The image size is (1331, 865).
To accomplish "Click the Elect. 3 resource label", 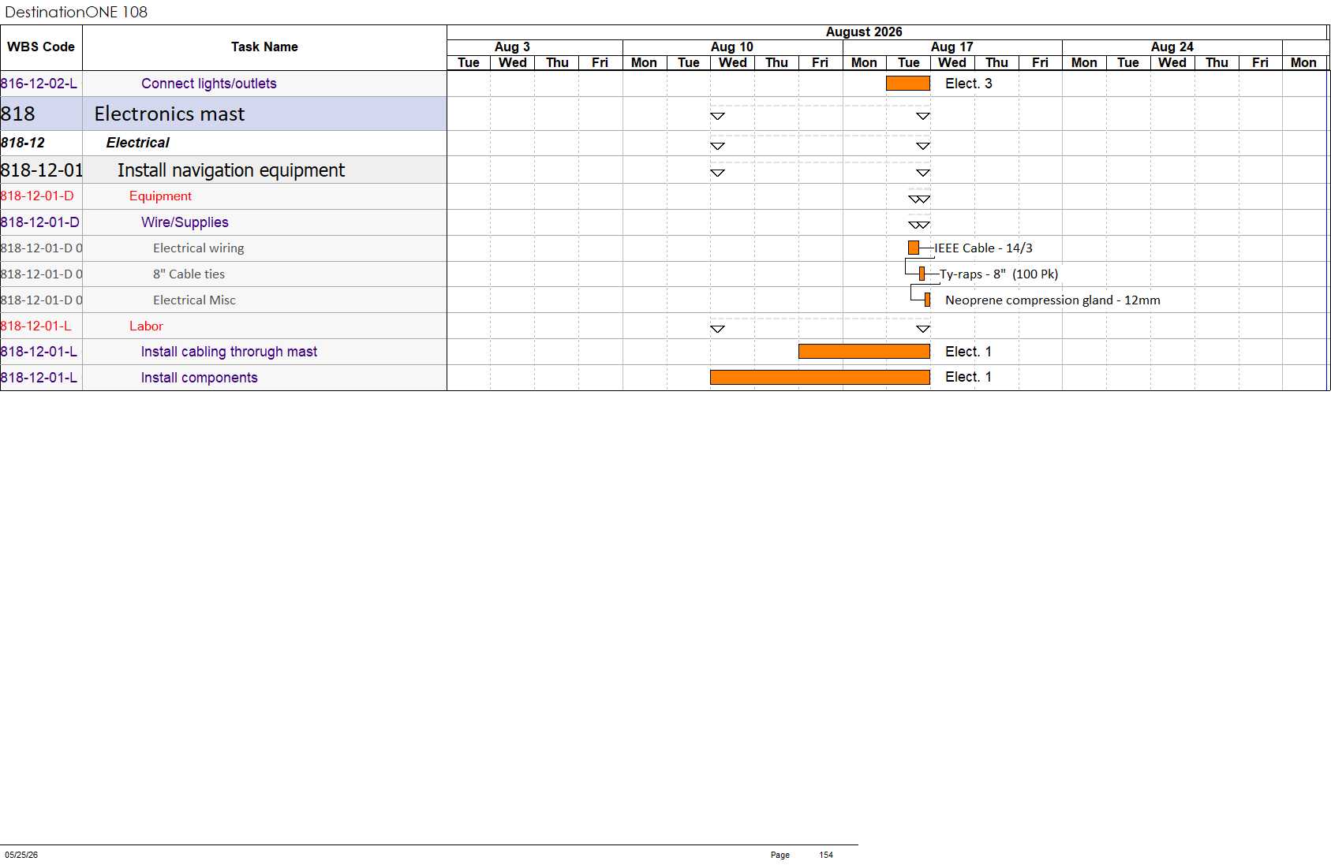I will click(x=969, y=84).
